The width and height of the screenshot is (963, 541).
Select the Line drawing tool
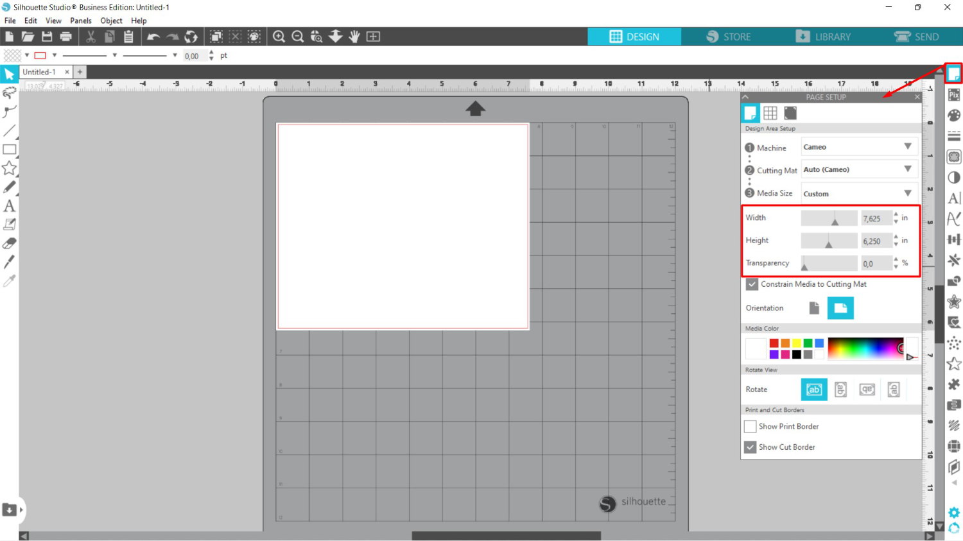click(9, 131)
